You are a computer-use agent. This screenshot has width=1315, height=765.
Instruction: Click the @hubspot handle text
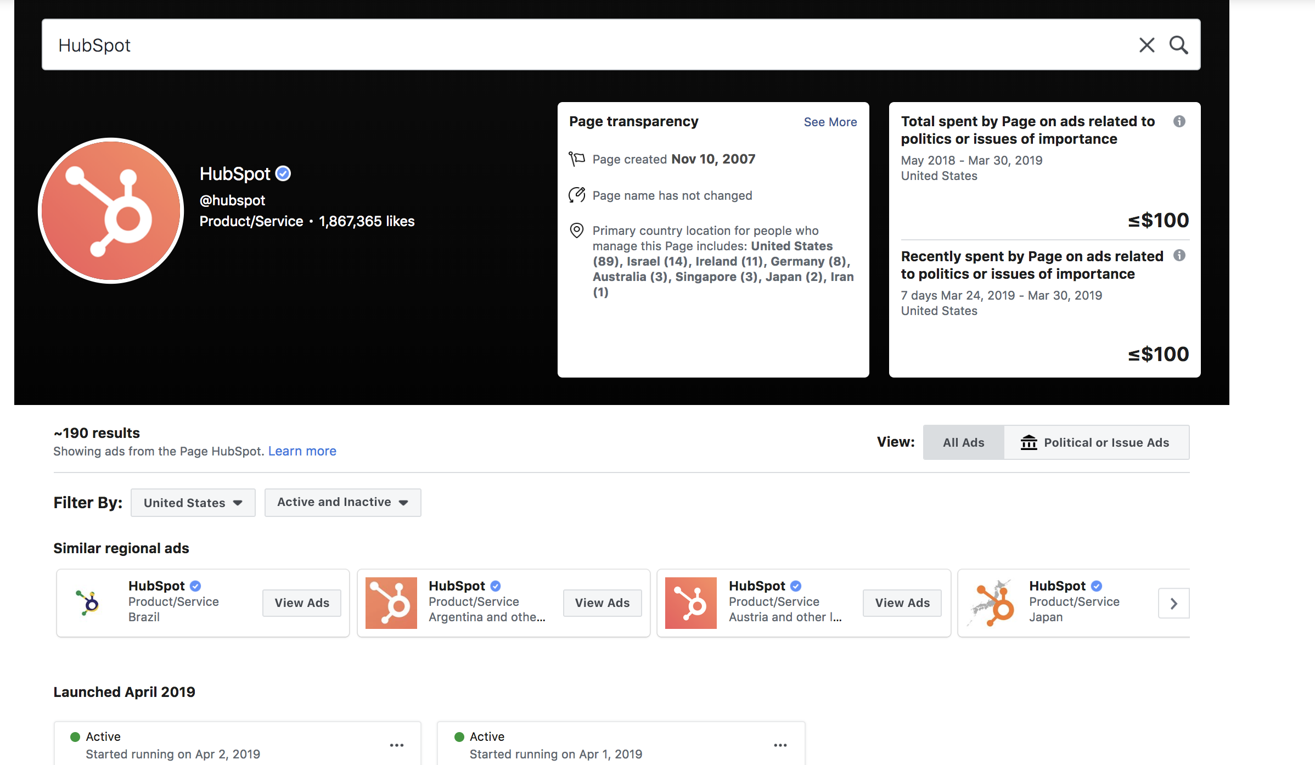click(x=232, y=200)
